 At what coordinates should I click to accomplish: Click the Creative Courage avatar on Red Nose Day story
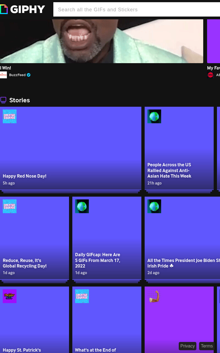10,116
